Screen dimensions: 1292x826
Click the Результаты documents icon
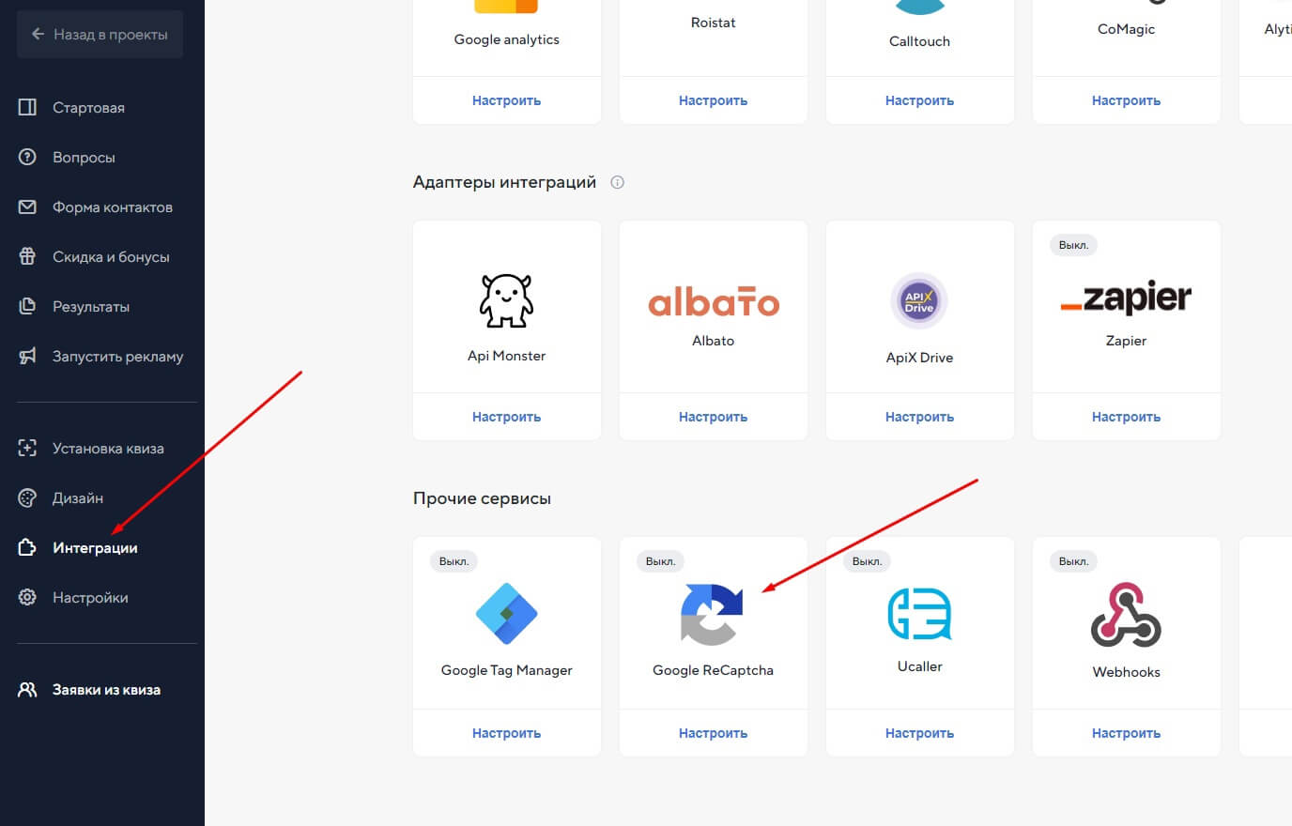click(27, 306)
